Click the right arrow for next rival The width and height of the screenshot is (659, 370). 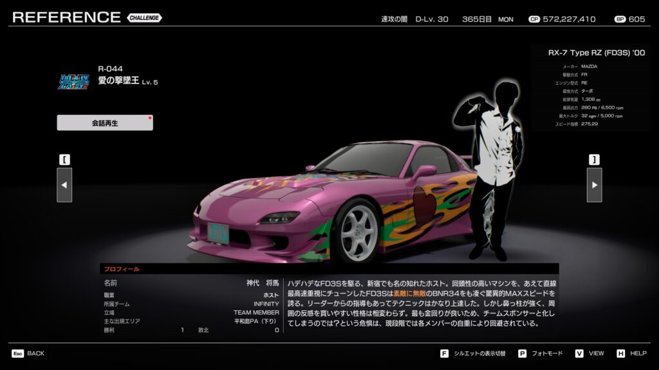[594, 185]
